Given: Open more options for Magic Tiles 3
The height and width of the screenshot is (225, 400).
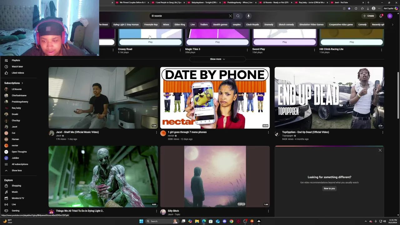Looking at the screenshot, I should click(x=247, y=50).
